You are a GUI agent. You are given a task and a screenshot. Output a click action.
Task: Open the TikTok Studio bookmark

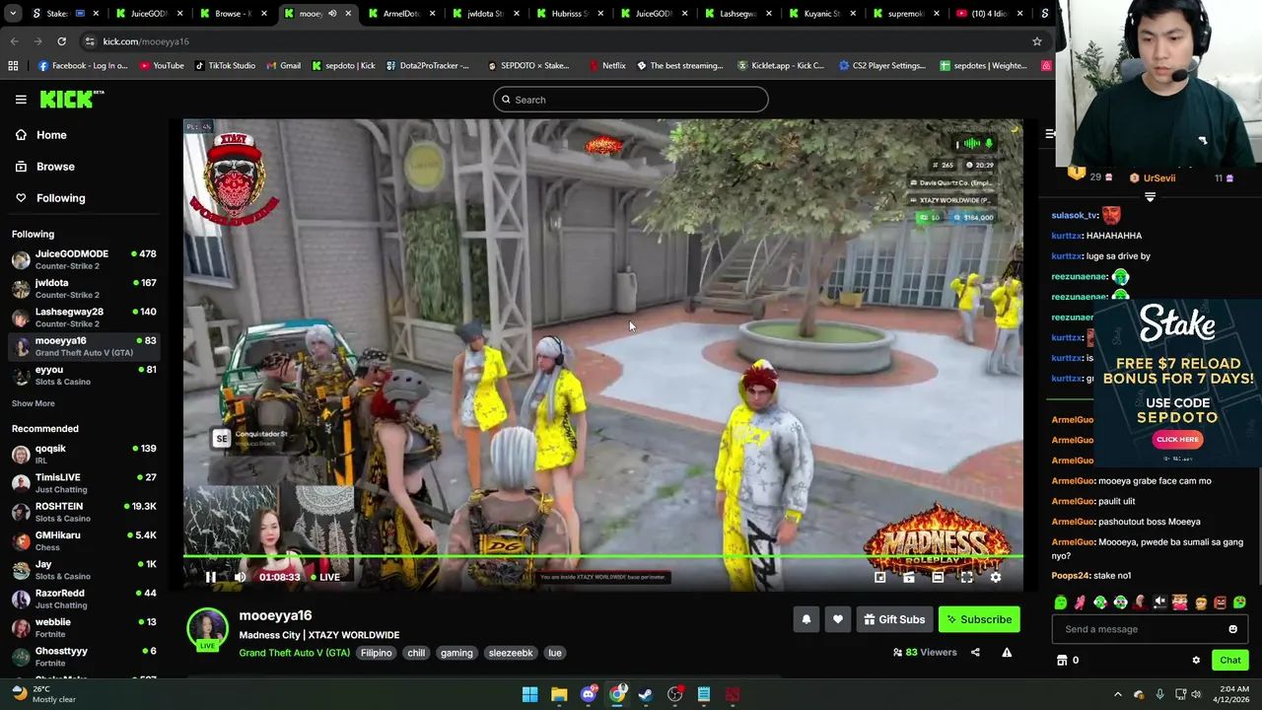point(225,66)
